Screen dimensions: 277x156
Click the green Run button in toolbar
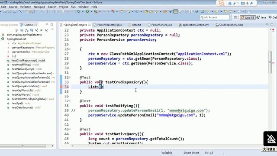tap(87, 12)
